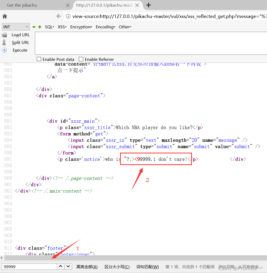Click the browser home icon
This screenshot has height=273, width=267.
tap(5, 16)
